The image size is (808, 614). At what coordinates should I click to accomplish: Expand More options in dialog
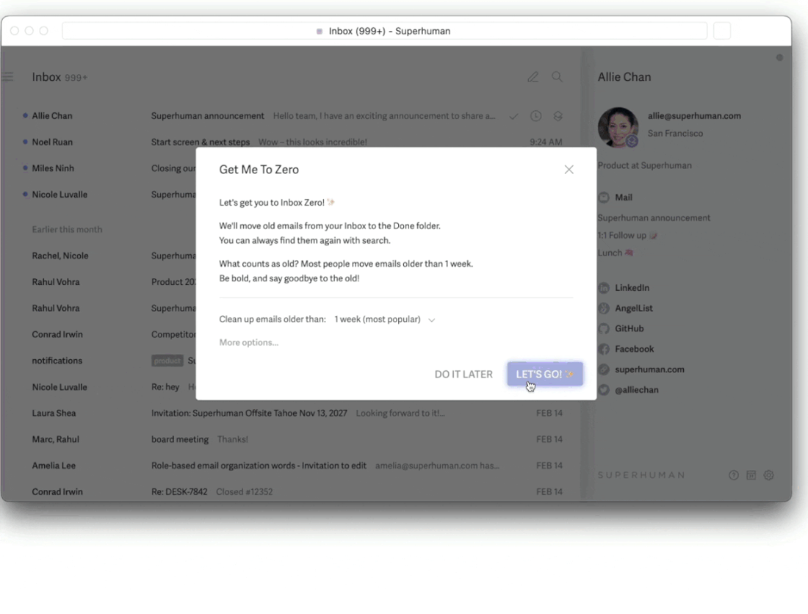click(249, 342)
